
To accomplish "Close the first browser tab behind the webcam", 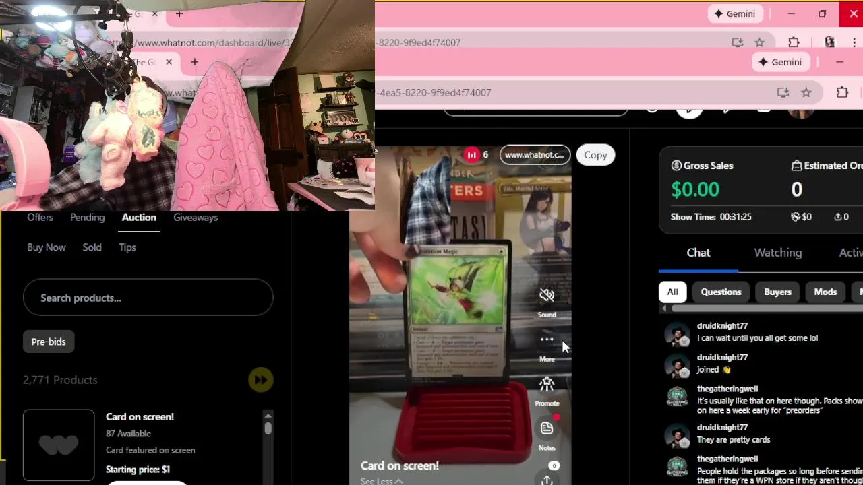I will click(155, 13).
